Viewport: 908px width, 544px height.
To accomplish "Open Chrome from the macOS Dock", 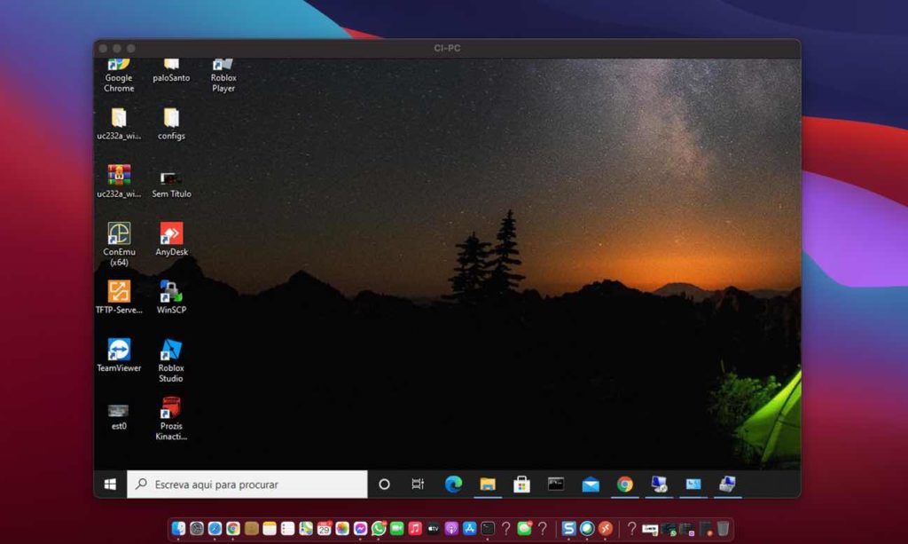I will [x=233, y=528].
